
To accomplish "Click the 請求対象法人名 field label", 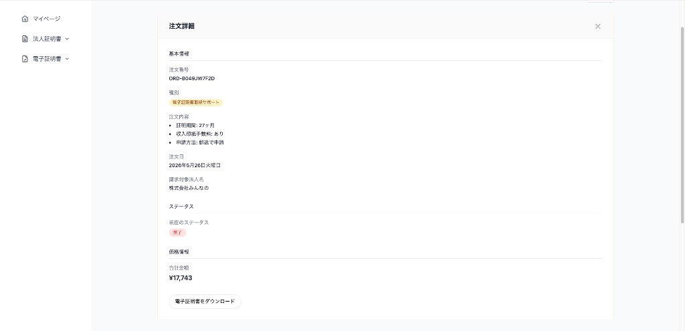I will pos(186,179).
